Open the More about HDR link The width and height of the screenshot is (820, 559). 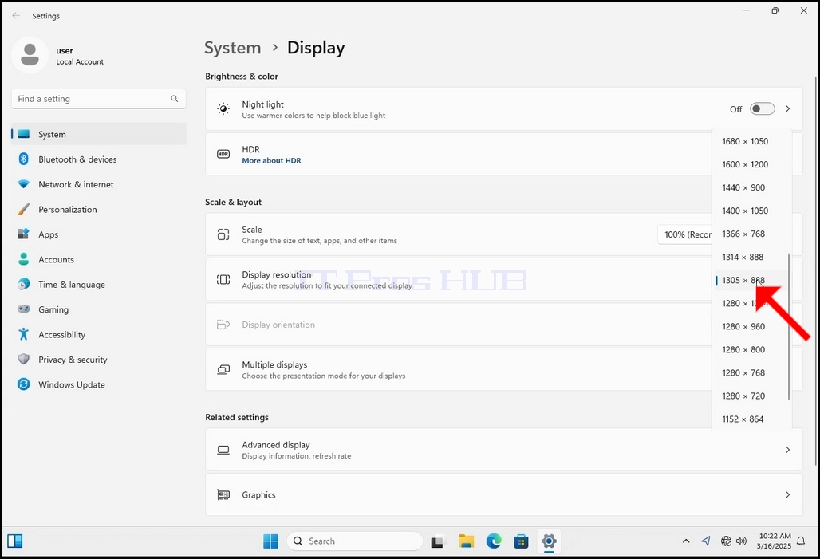pyautogui.click(x=271, y=160)
